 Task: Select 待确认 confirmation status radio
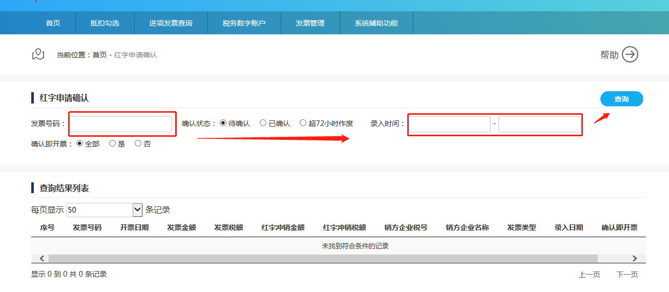coord(223,123)
